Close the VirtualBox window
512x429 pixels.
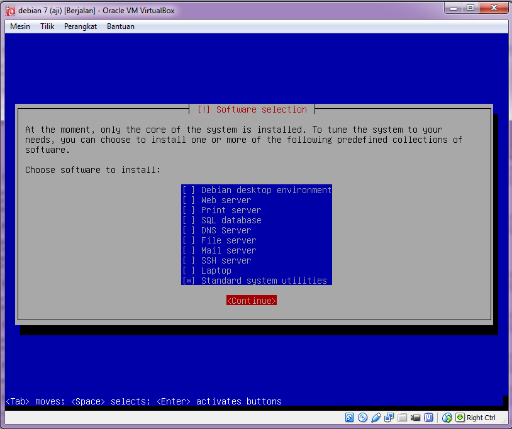click(494, 8)
